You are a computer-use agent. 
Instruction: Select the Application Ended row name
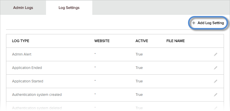pyautogui.click(x=27, y=68)
